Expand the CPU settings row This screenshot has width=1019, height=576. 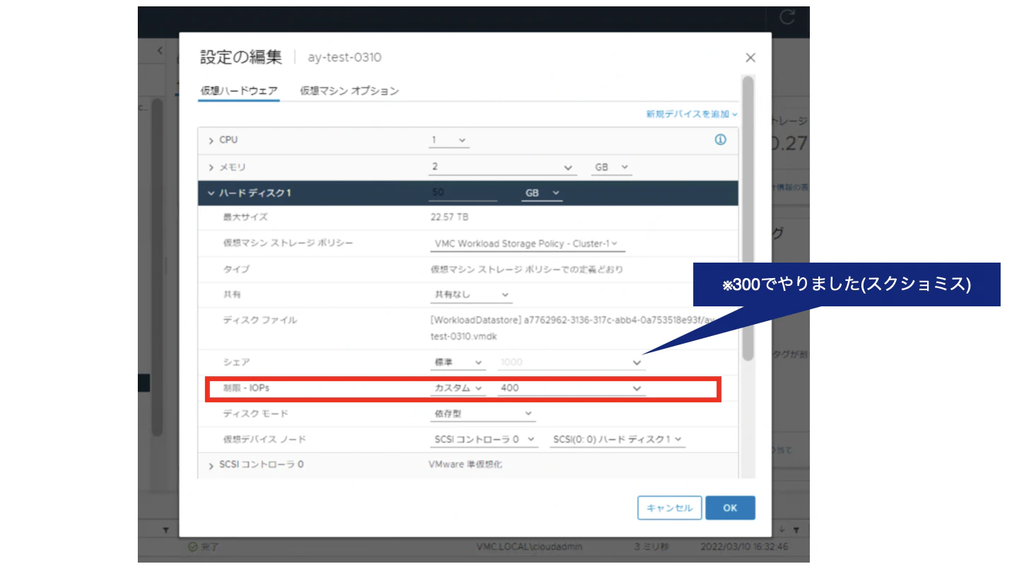212,140
